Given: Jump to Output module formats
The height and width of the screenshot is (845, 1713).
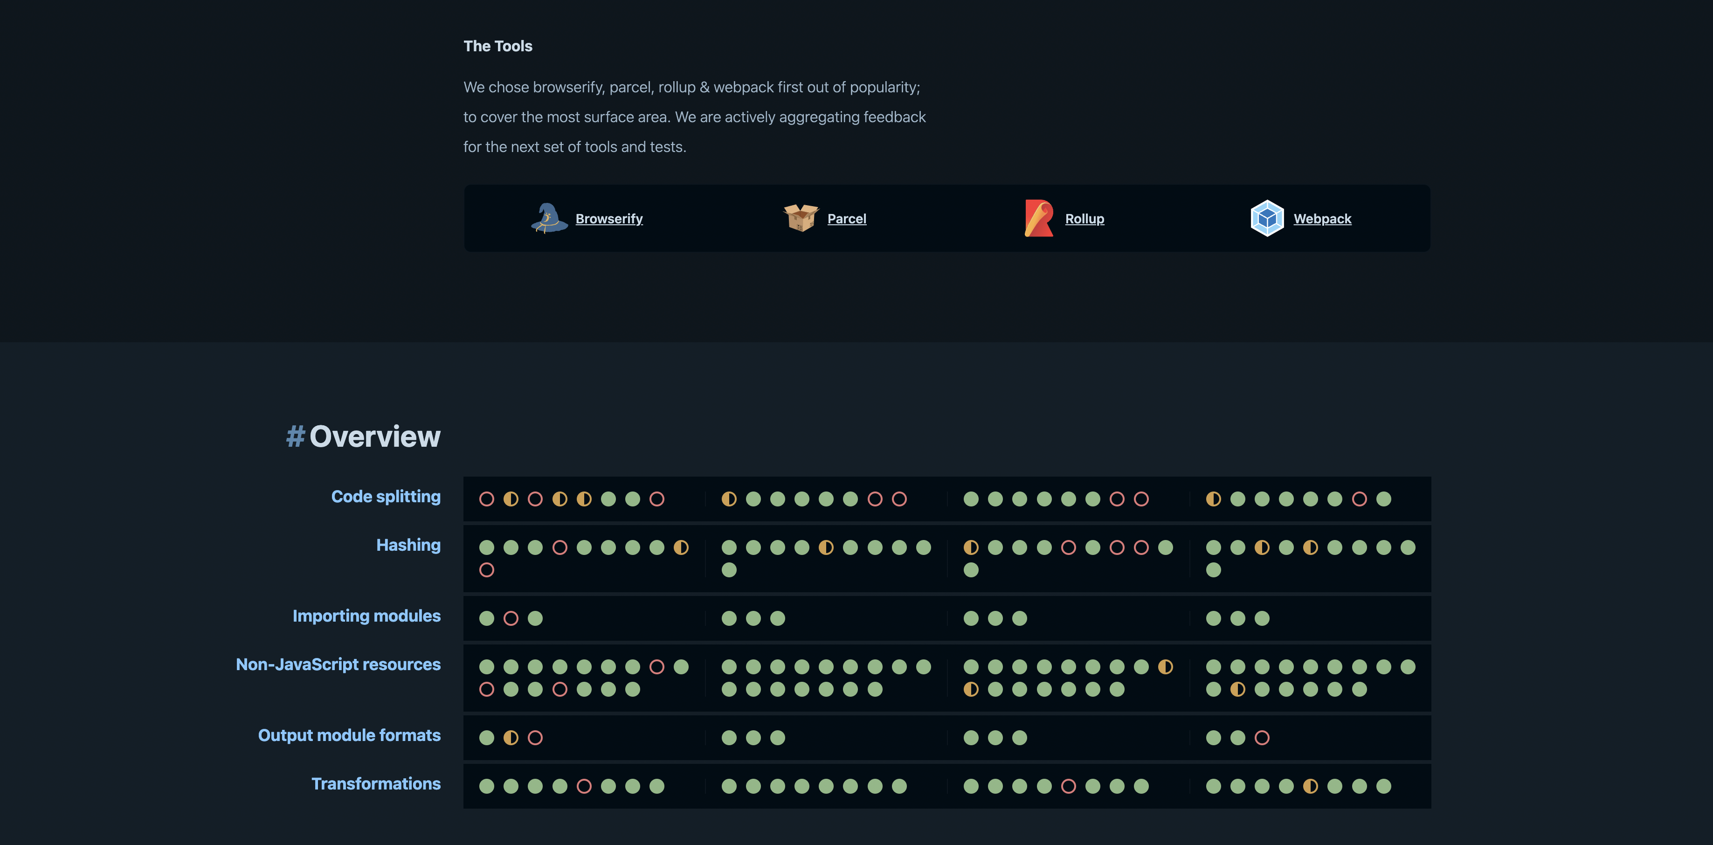Looking at the screenshot, I should click(349, 735).
